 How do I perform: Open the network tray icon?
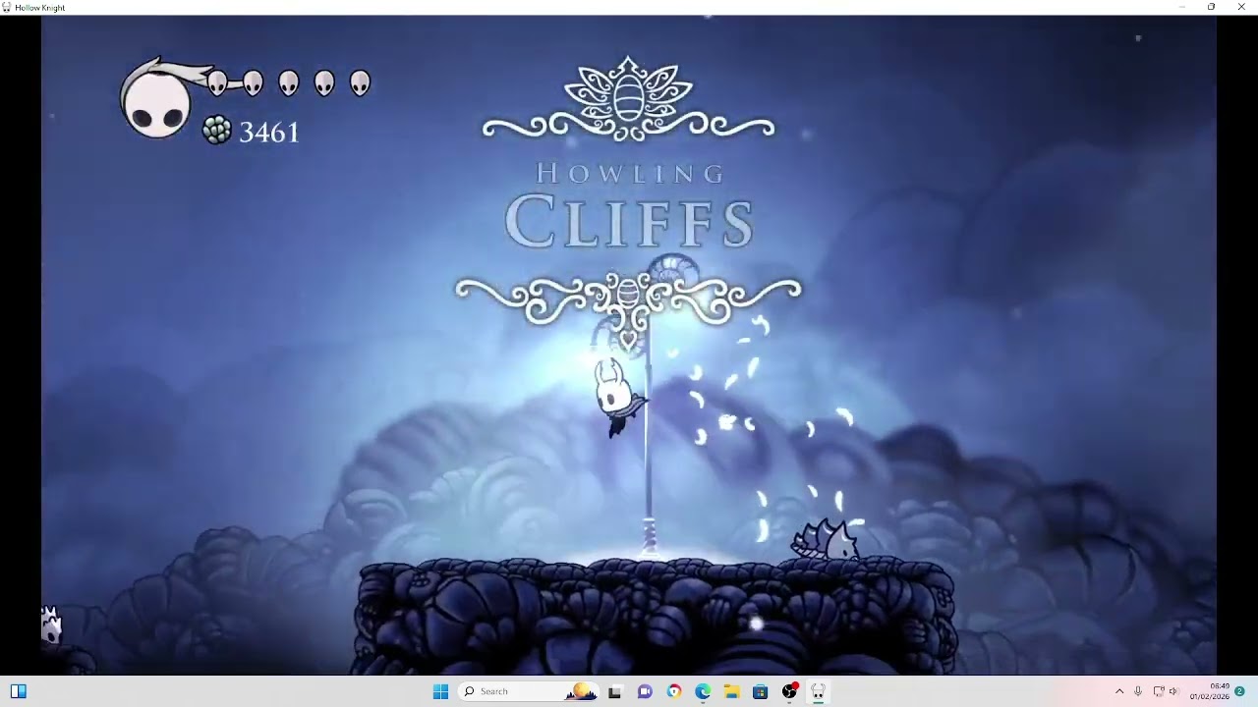1159,691
